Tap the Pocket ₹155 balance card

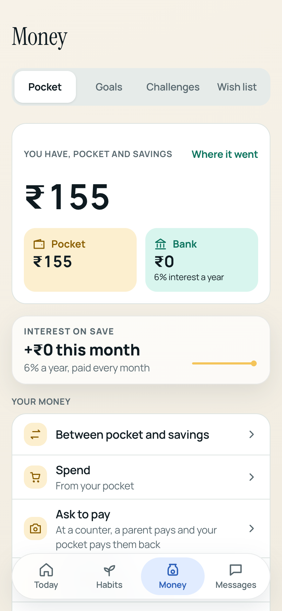pos(80,260)
